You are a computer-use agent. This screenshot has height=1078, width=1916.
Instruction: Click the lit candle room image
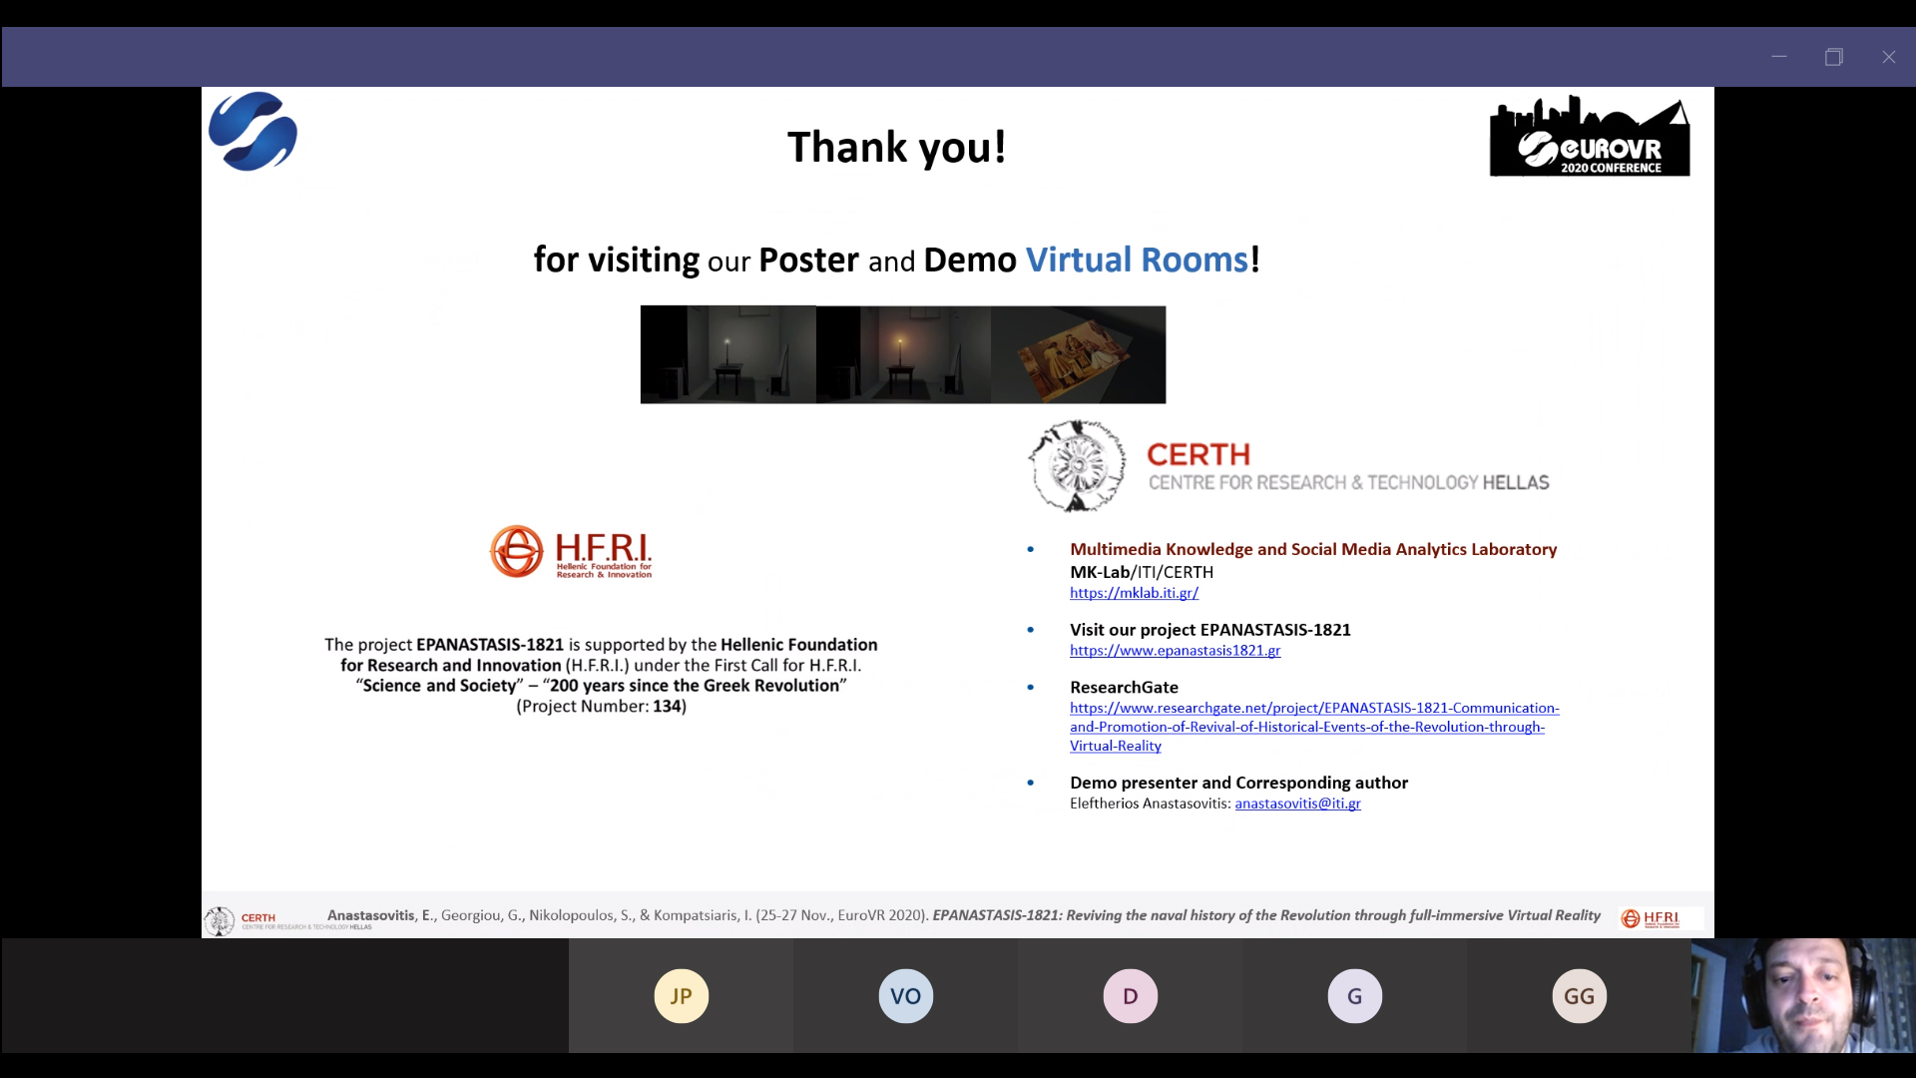tap(904, 354)
